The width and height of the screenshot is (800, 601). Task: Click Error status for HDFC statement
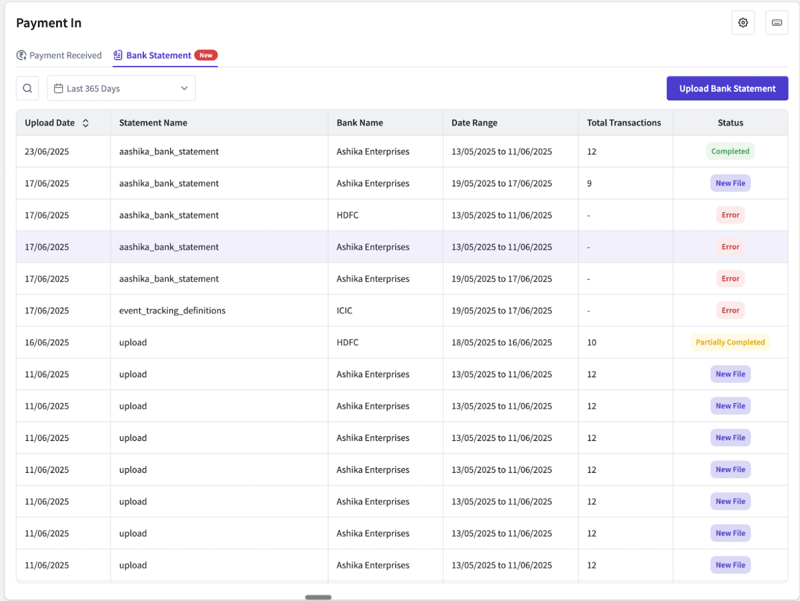[730, 215]
